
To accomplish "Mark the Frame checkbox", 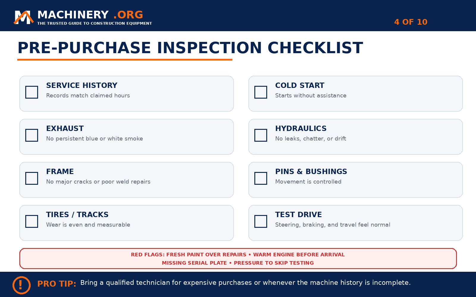I will click(32, 178).
